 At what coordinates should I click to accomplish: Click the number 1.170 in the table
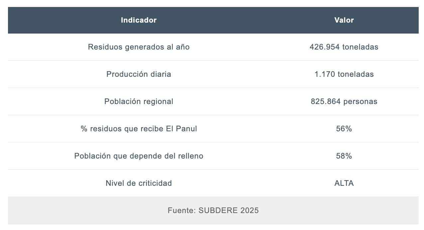coord(325,74)
